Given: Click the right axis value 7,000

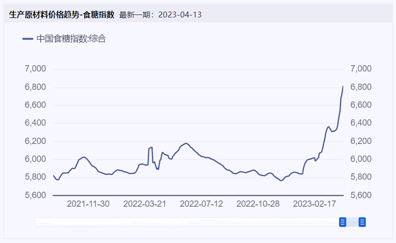Looking at the screenshot, I should click(361, 69).
